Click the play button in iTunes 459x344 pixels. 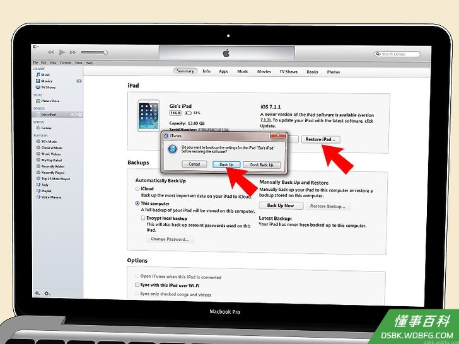click(62, 52)
